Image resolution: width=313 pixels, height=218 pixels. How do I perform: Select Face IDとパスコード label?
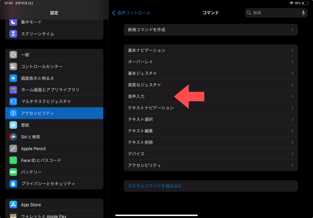pos(41,160)
